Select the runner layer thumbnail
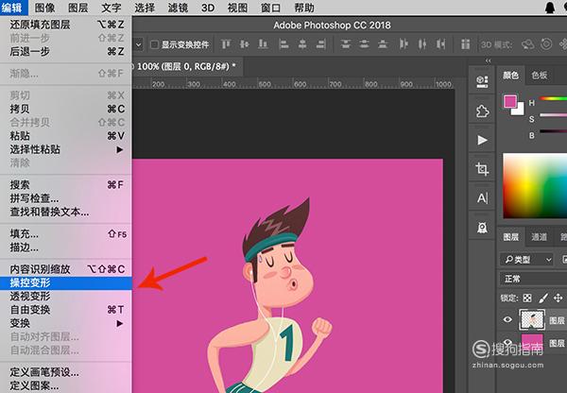This screenshot has height=393, width=567. point(532,319)
